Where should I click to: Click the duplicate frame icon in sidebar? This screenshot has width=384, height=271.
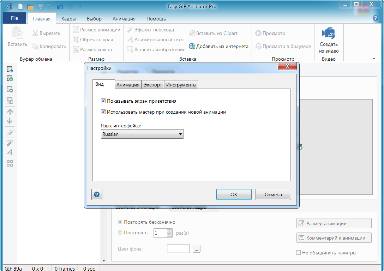[x=10, y=101]
